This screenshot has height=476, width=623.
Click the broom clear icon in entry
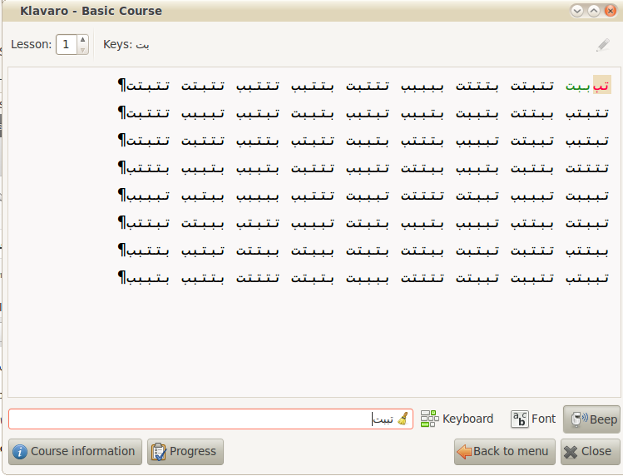(403, 419)
